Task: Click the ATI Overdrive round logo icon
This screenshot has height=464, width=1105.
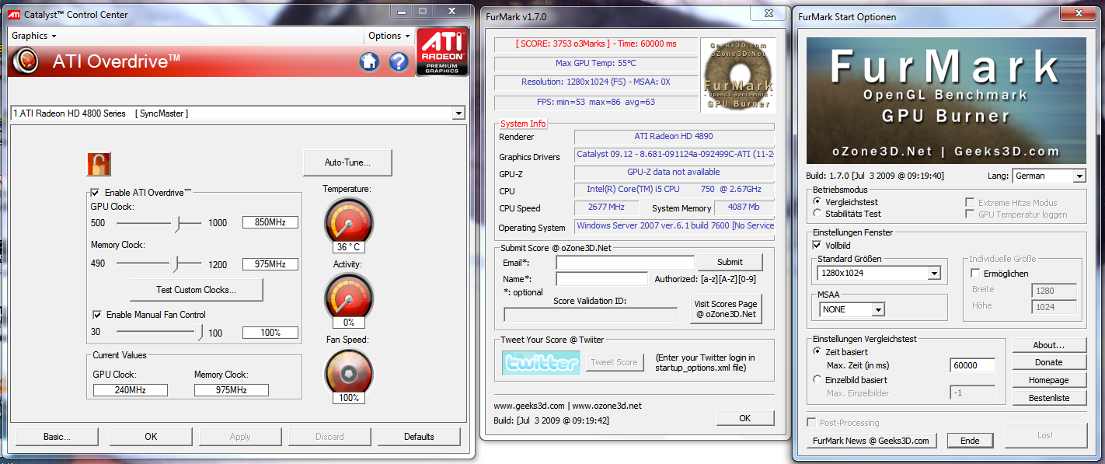Action: (26, 61)
